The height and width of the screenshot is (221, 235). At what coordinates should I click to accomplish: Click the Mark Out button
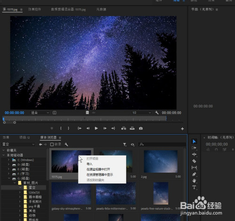(69, 128)
